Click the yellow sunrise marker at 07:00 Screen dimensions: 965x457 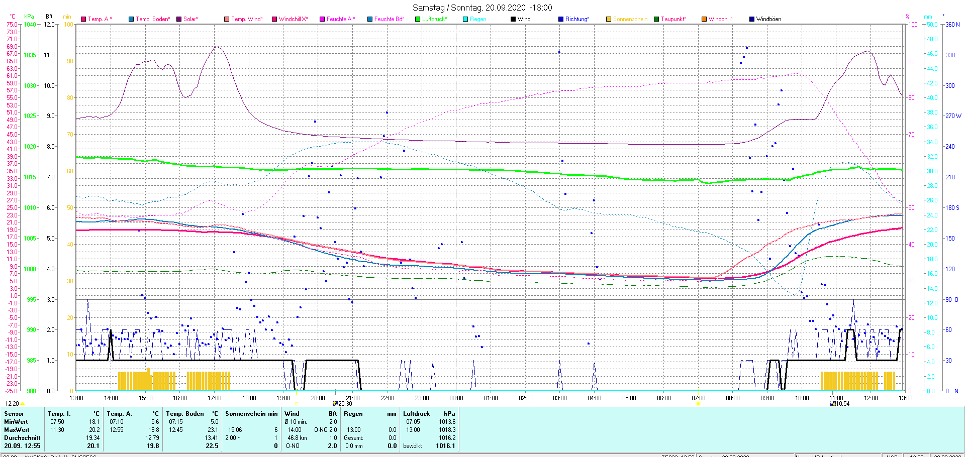click(698, 404)
